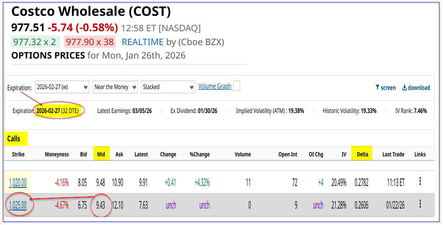Screen dimensions: 443x225
Task: Sort by Moneyness column header
Action: (57, 154)
